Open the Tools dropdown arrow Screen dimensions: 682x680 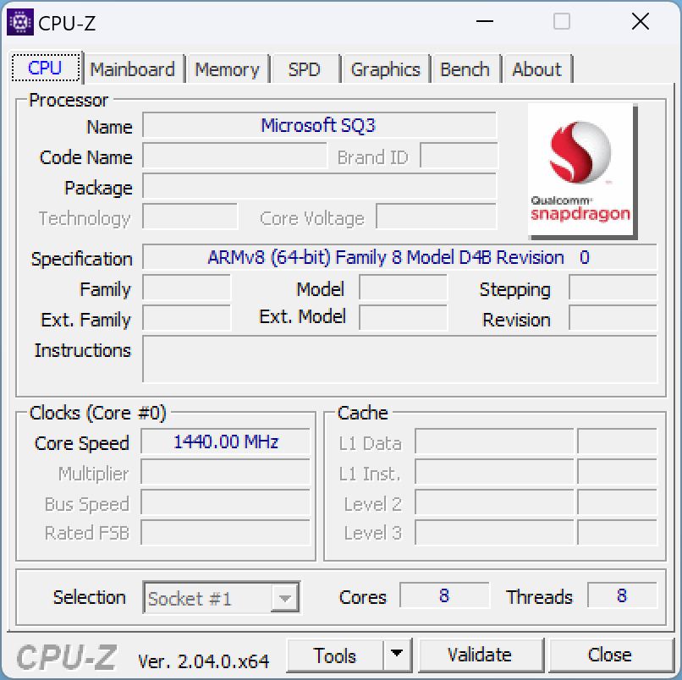(x=397, y=655)
